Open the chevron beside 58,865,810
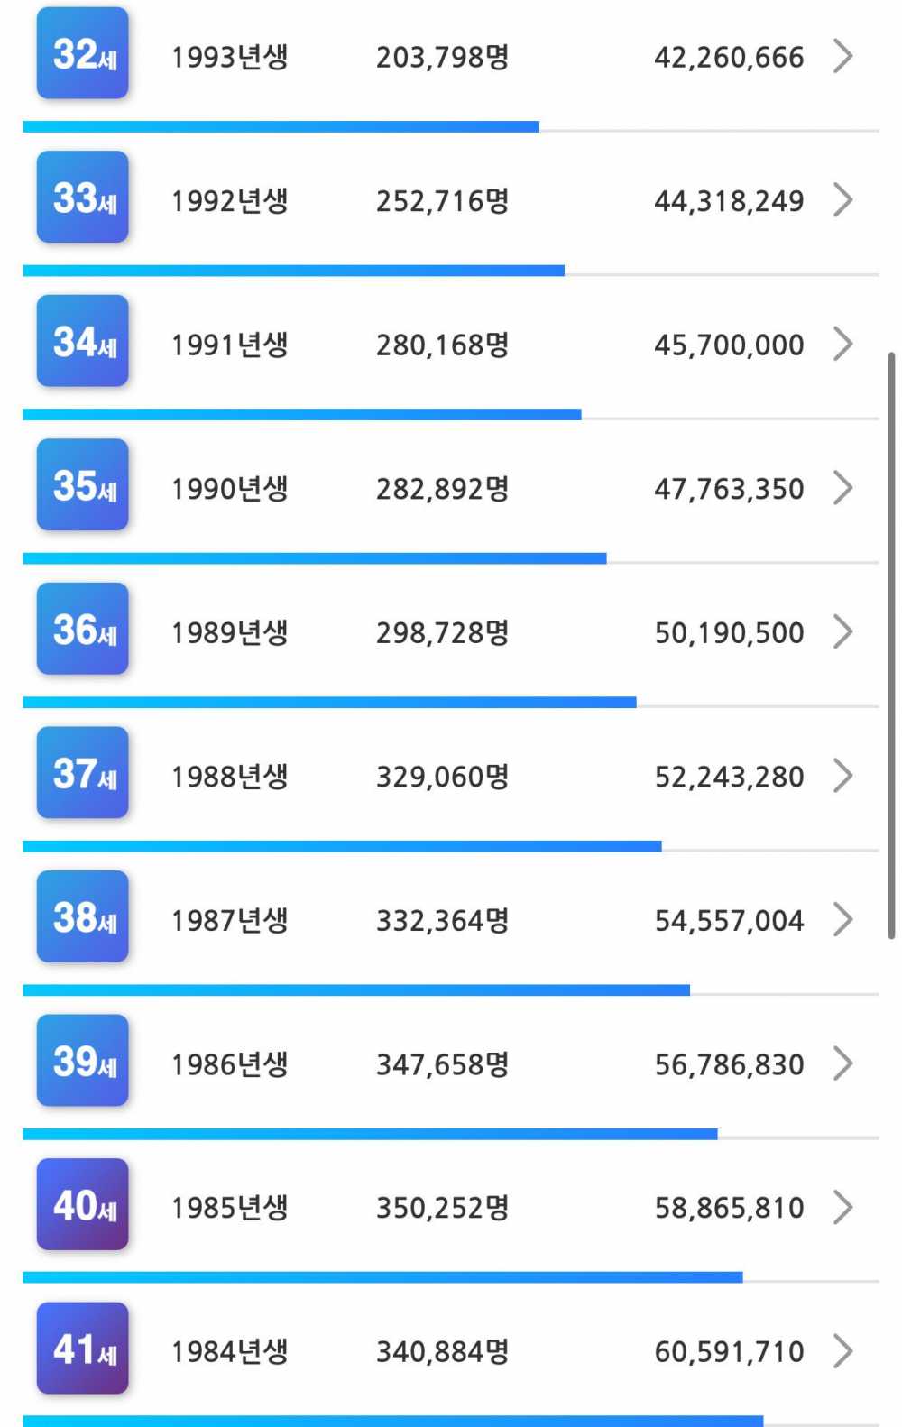The image size is (902, 1427). click(842, 1207)
